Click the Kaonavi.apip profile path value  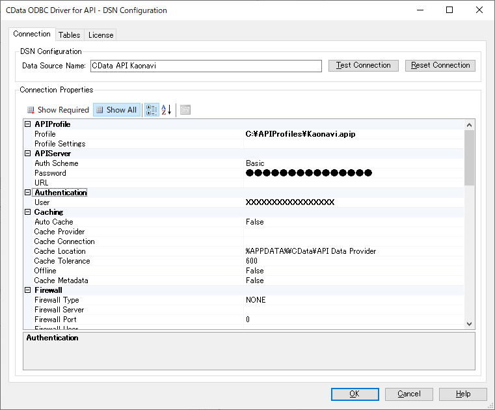(x=301, y=134)
